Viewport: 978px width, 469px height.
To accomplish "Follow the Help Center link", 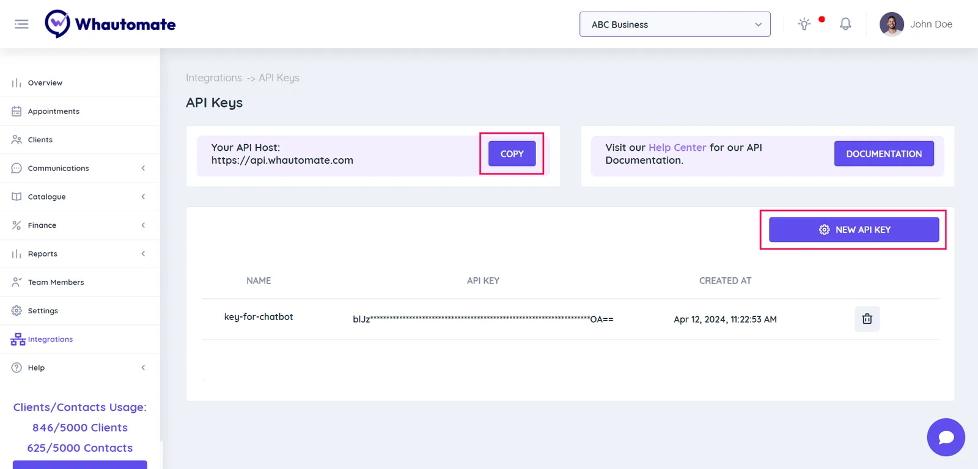I will point(677,147).
